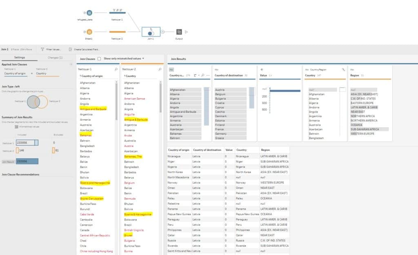418x255 pixels.
Task: Change data type of Country of origin field
Action: [171, 69]
